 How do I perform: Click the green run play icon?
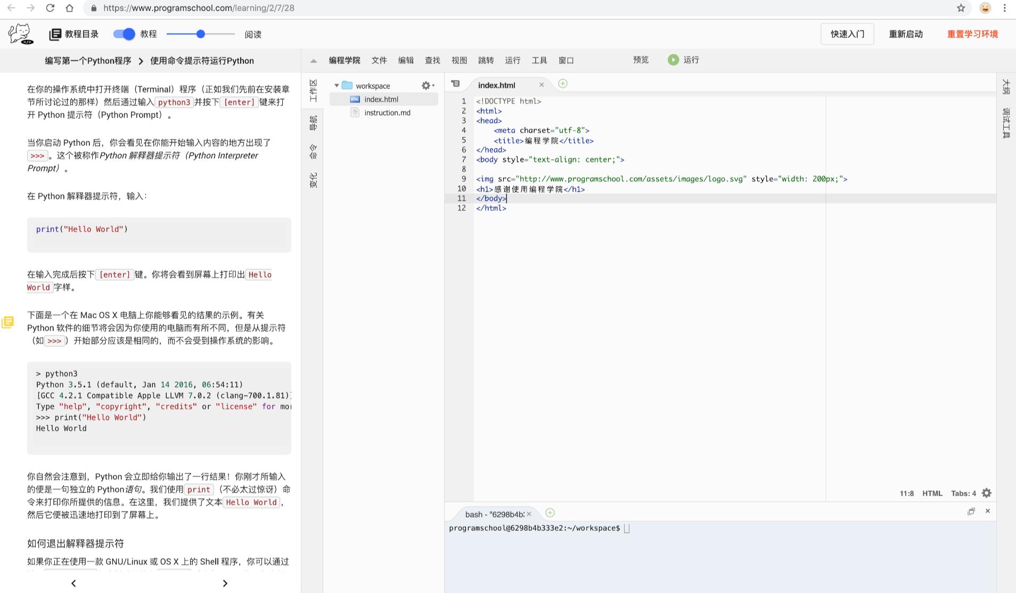(x=673, y=60)
